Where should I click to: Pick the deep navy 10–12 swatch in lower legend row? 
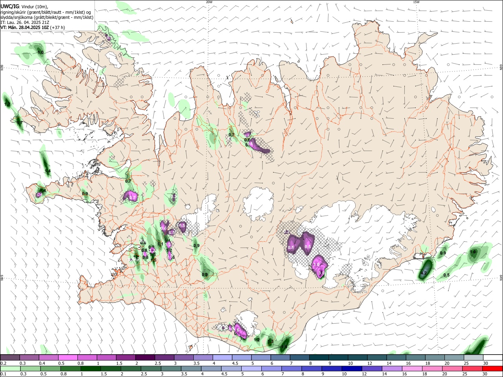pos(352,369)
